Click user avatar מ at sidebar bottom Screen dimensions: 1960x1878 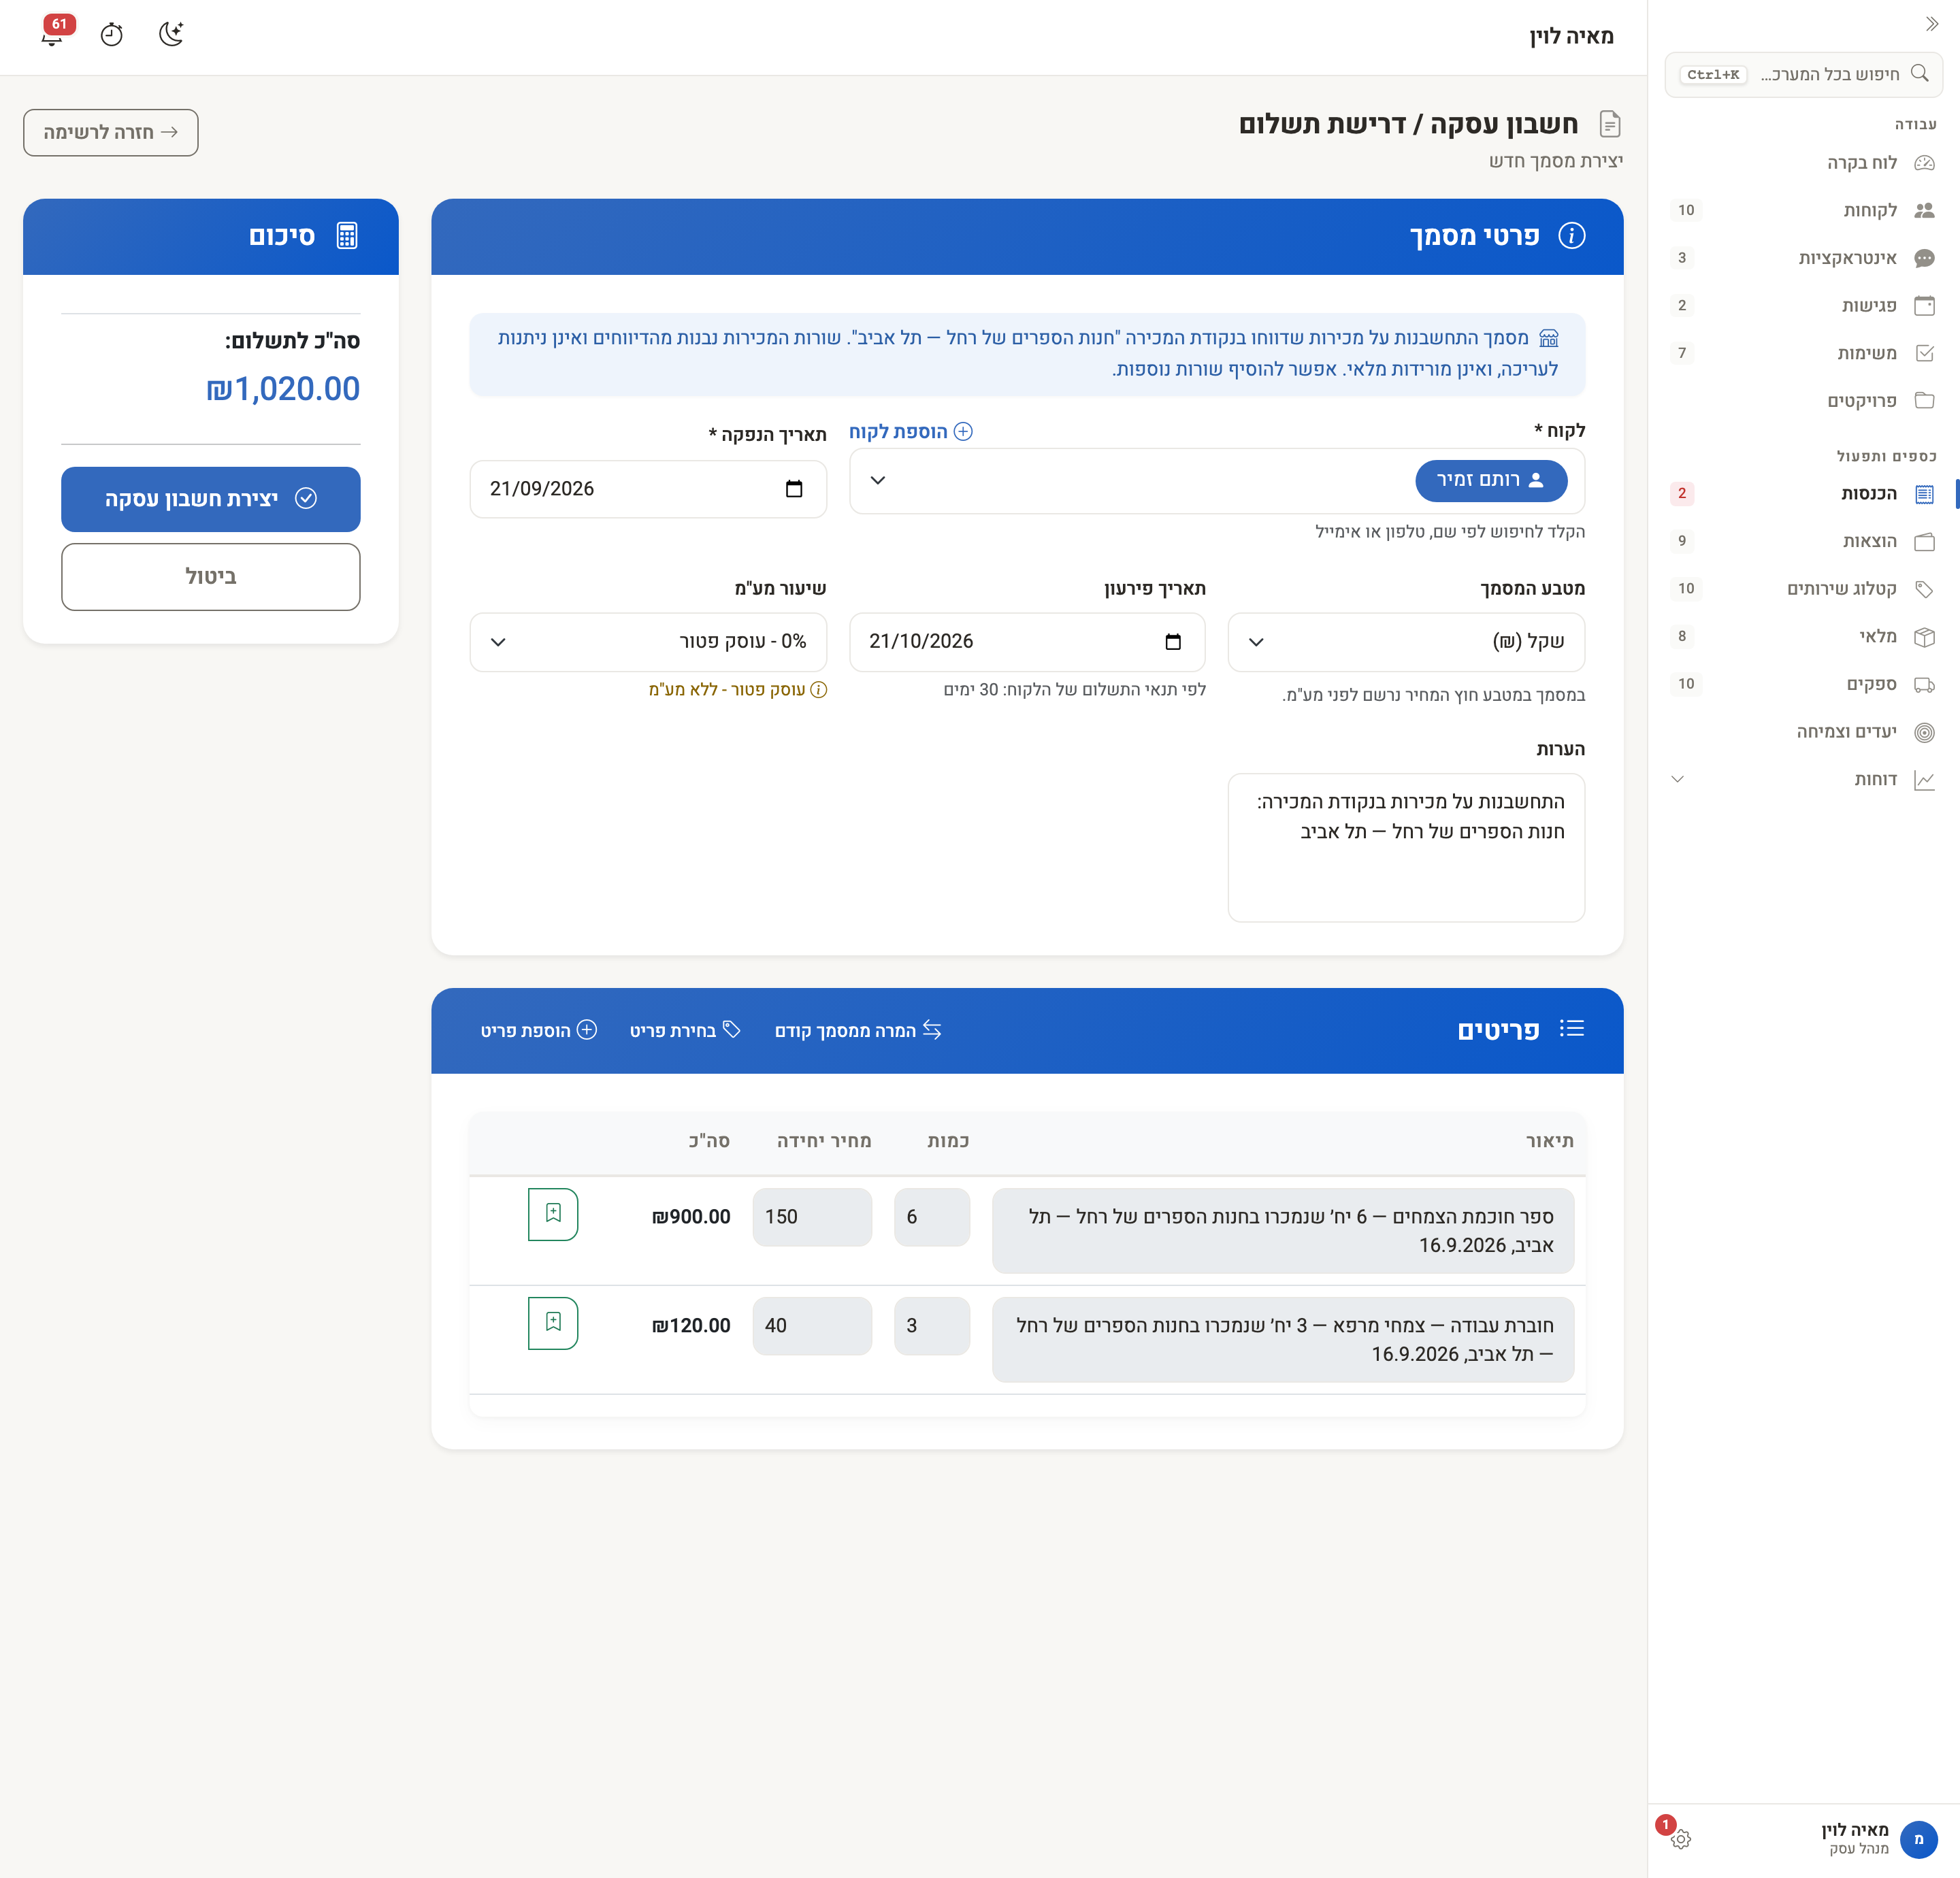(1918, 1839)
